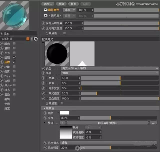Check the upper 分离通道 checkbox

(64, 33)
